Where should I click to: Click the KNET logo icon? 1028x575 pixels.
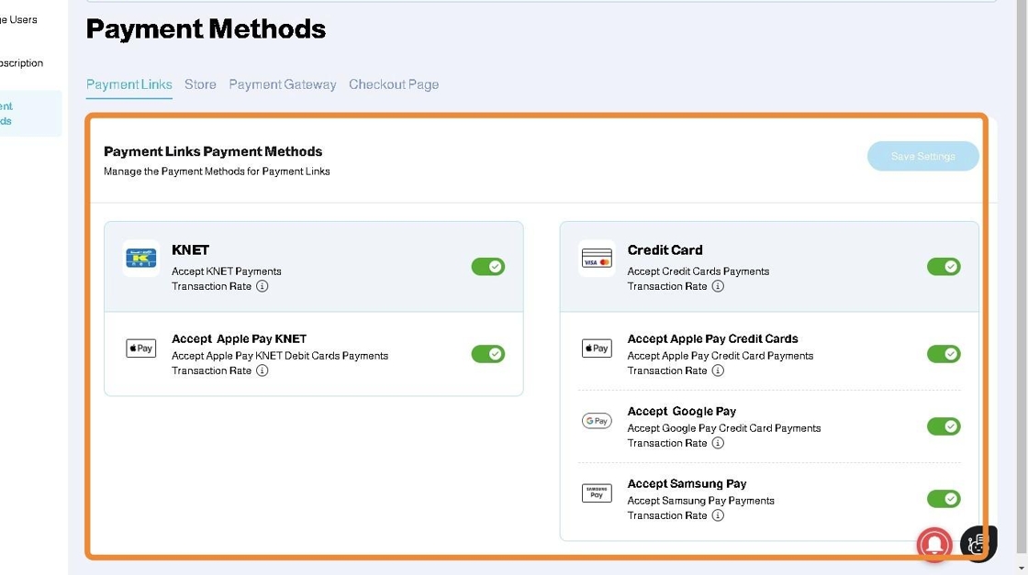pyautogui.click(x=141, y=259)
